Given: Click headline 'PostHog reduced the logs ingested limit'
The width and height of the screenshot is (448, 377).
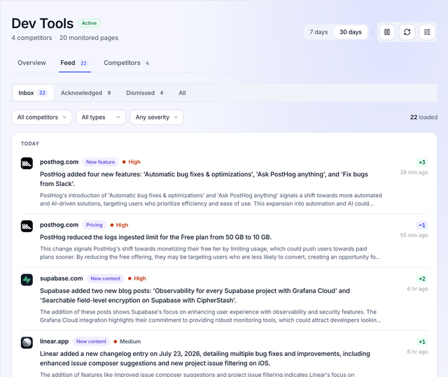Looking at the screenshot, I should 155,237.
